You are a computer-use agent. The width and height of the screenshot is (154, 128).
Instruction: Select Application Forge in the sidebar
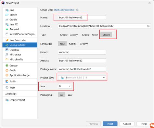(20, 75)
